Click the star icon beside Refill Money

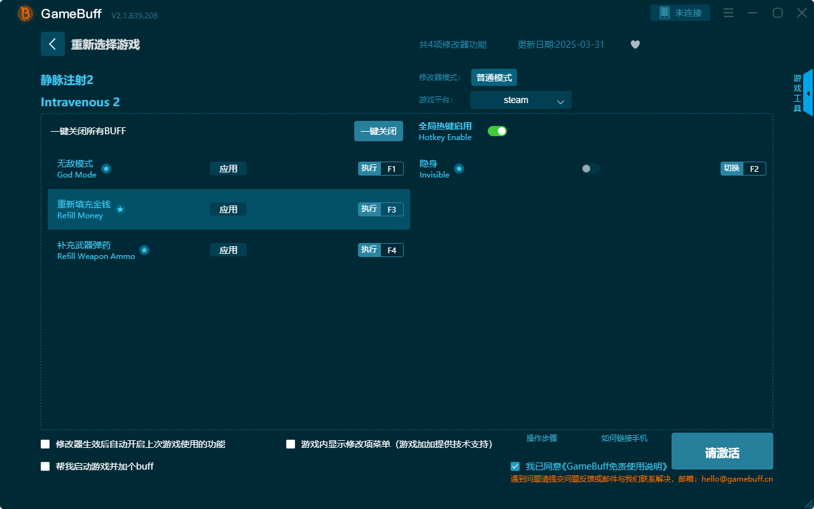pos(120,209)
